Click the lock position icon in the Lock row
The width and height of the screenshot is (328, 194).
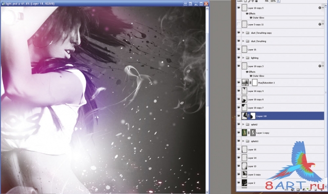coord(253,1)
